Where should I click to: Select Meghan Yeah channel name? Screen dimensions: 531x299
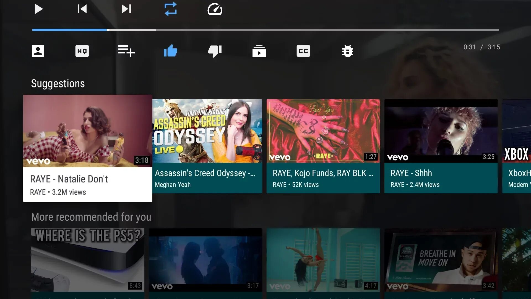[173, 185]
